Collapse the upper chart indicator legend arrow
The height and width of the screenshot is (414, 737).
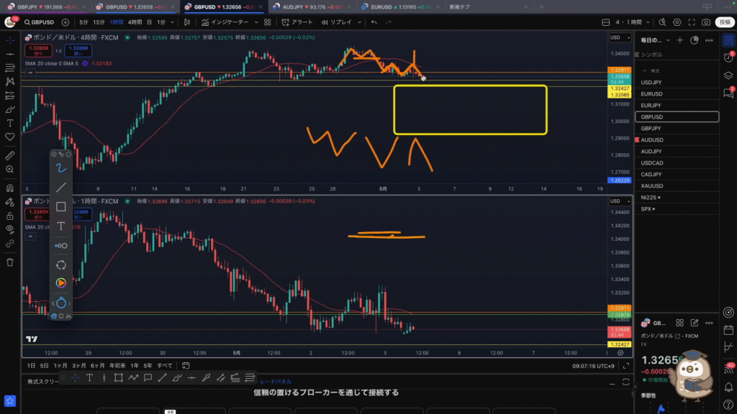(x=30, y=73)
